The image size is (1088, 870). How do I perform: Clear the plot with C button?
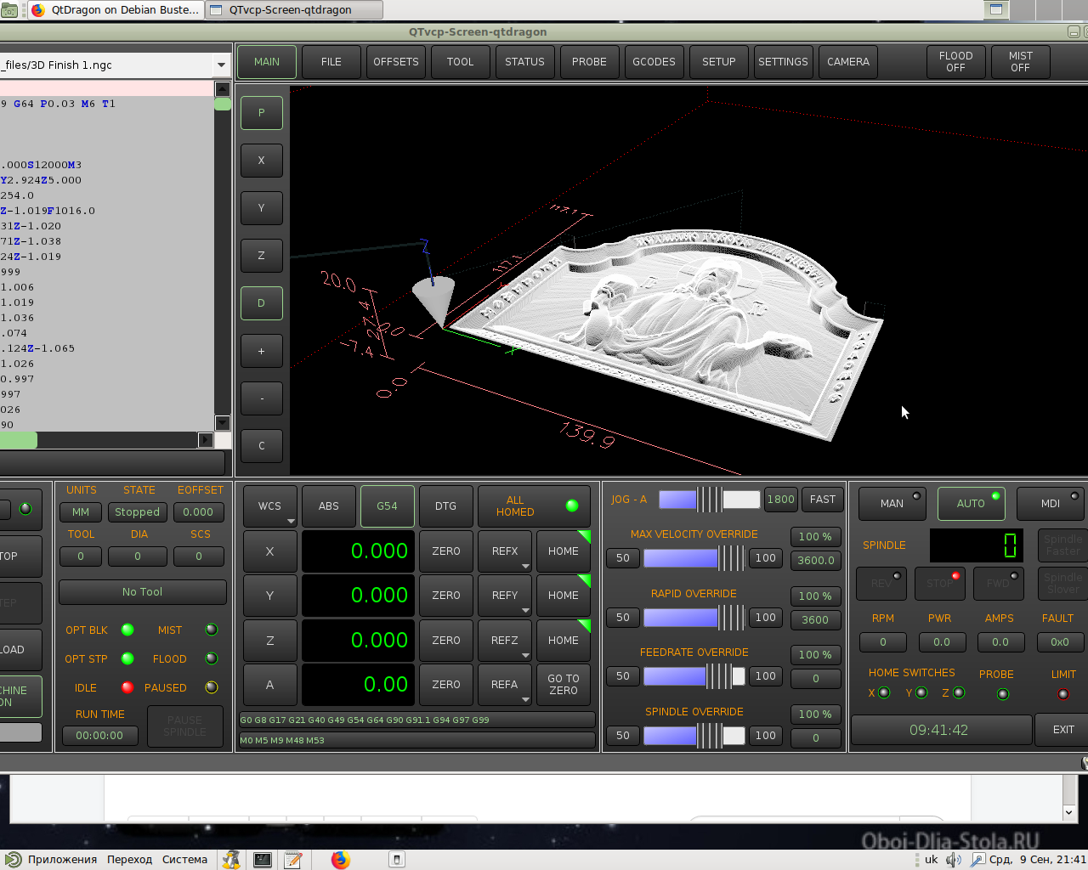pyautogui.click(x=261, y=446)
